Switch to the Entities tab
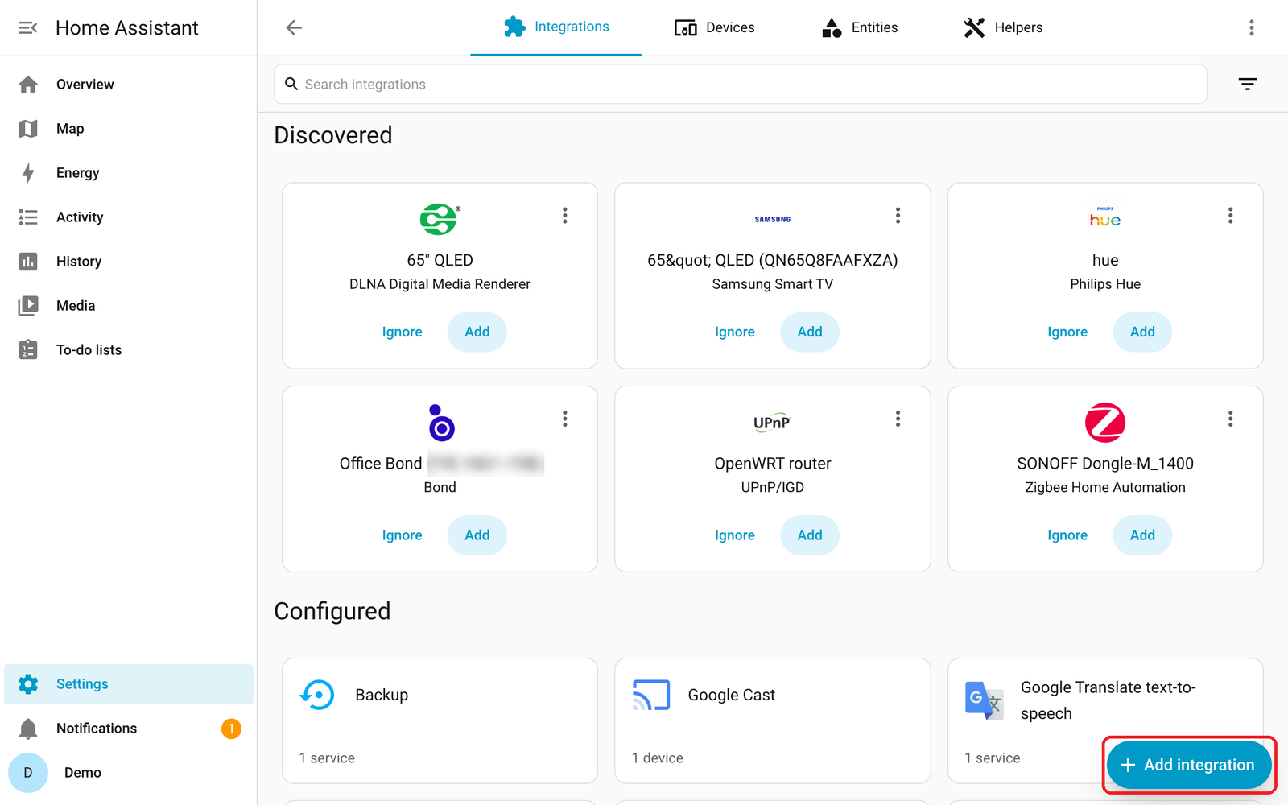This screenshot has width=1288, height=805. pos(860,27)
